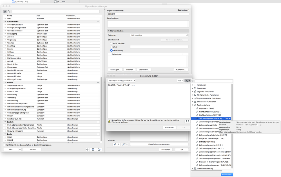Image resolution: width=281 pixels, height=177 pixels.
Task: Pick up properties with eyedropper icon
Action: [x=117, y=144]
